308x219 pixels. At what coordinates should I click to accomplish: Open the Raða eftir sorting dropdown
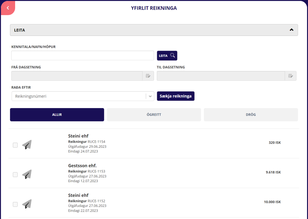(x=79, y=96)
